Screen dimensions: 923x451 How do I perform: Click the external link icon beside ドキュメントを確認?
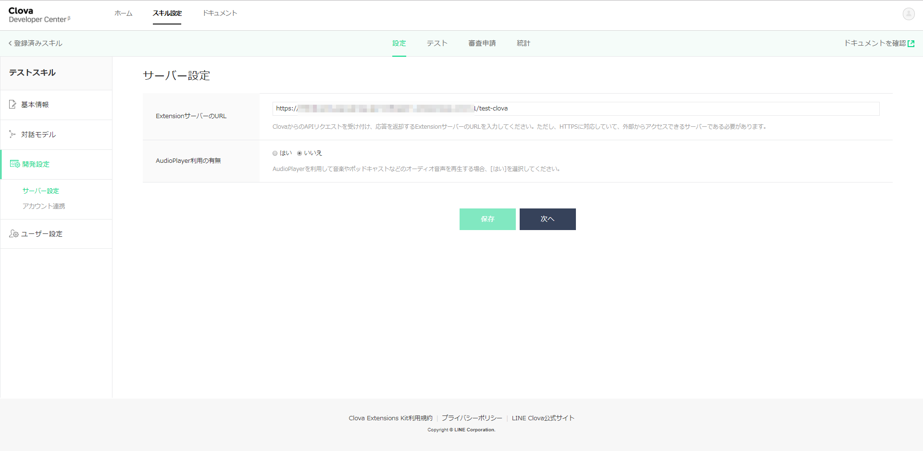(911, 44)
